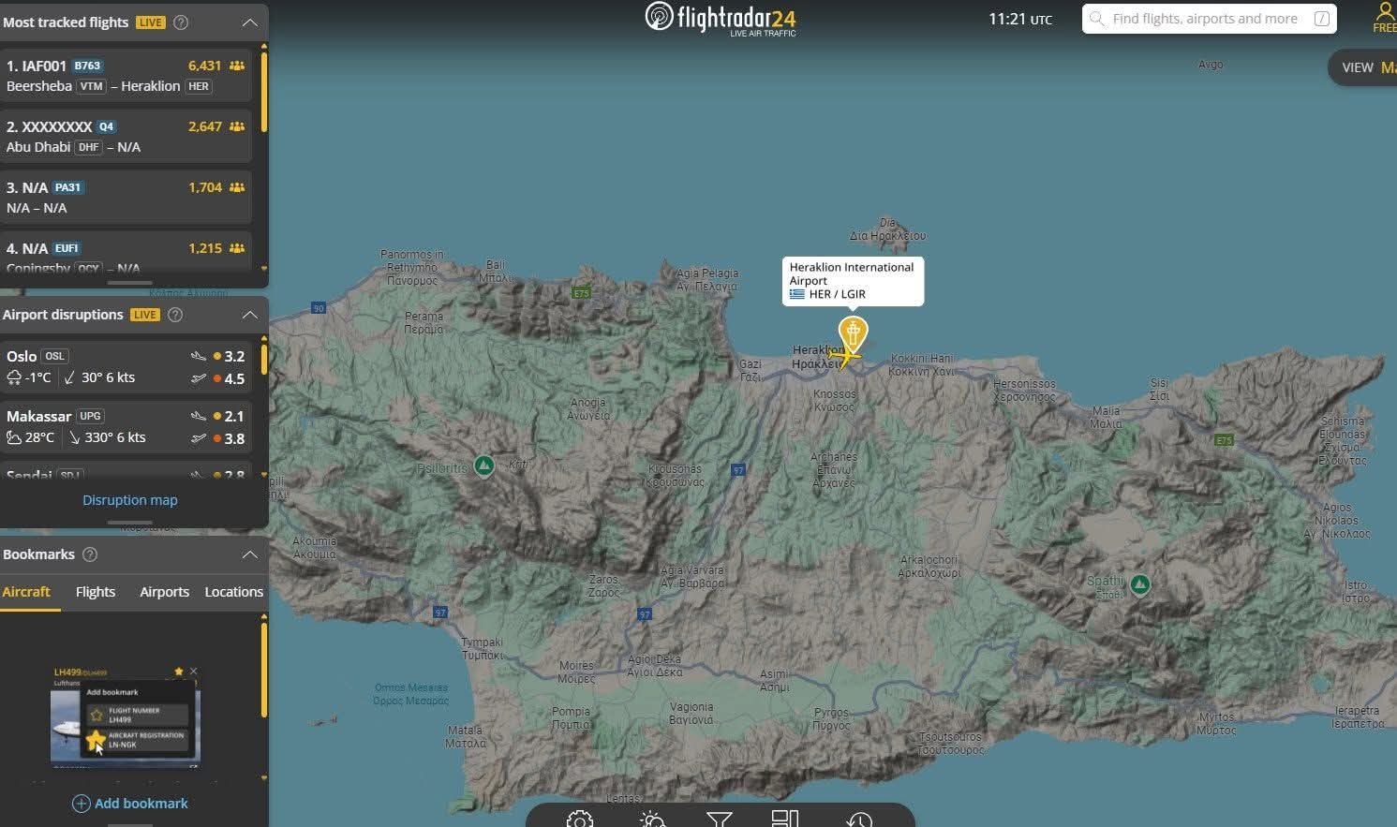The image size is (1397, 827).
Task: Click the Heraklion airport tower marker
Action: [x=853, y=332]
